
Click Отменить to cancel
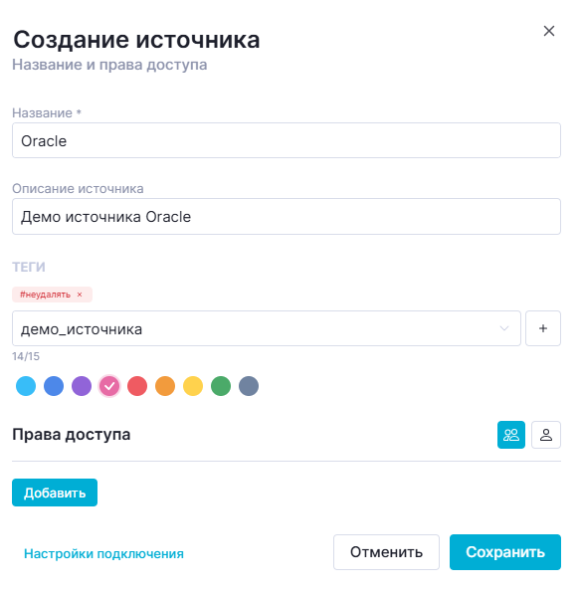[386, 552]
